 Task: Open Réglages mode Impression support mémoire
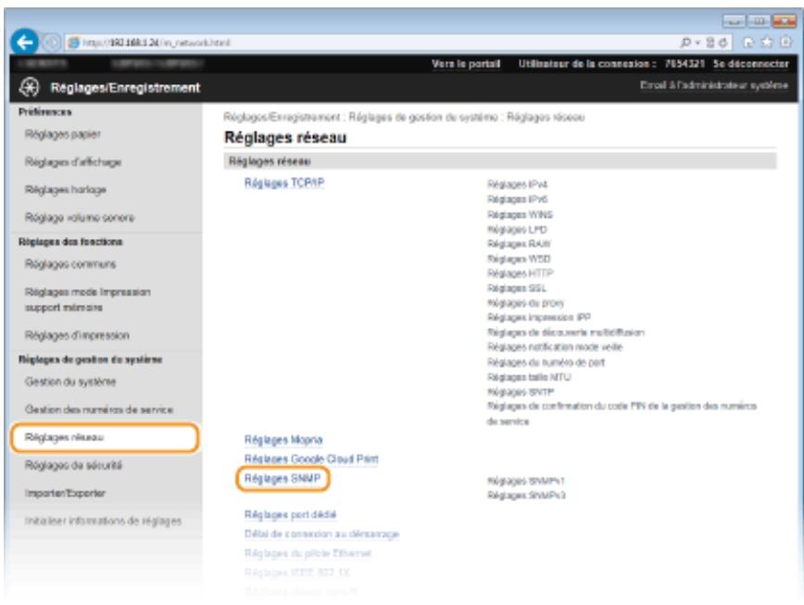pos(88,299)
